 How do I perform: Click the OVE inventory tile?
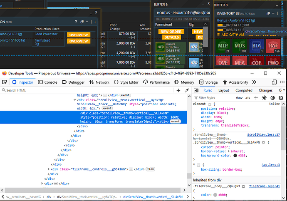coord(223,61)
